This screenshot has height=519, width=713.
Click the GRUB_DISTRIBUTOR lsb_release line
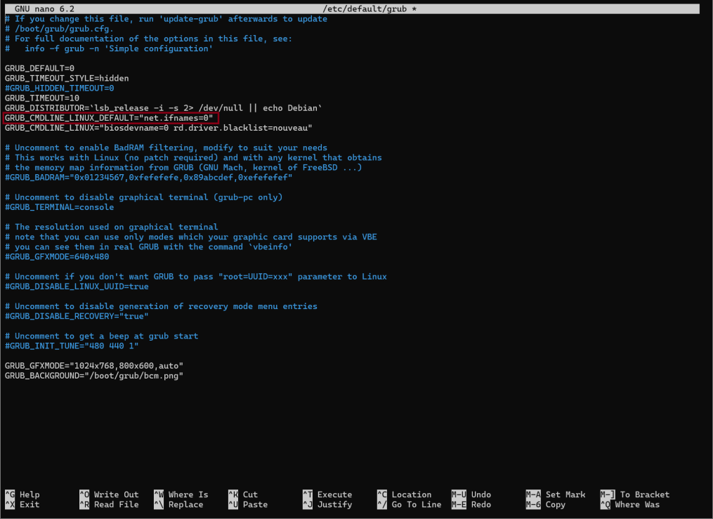pyautogui.click(x=163, y=108)
